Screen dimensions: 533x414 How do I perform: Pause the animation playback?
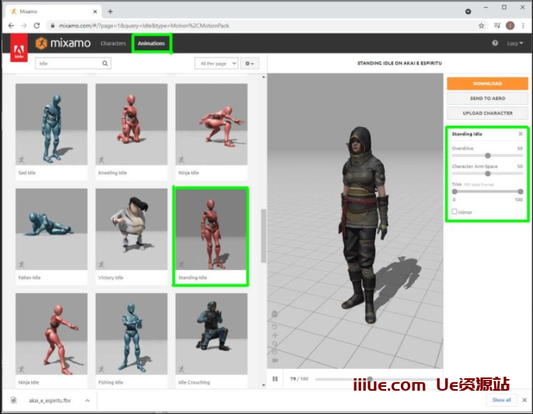275,379
